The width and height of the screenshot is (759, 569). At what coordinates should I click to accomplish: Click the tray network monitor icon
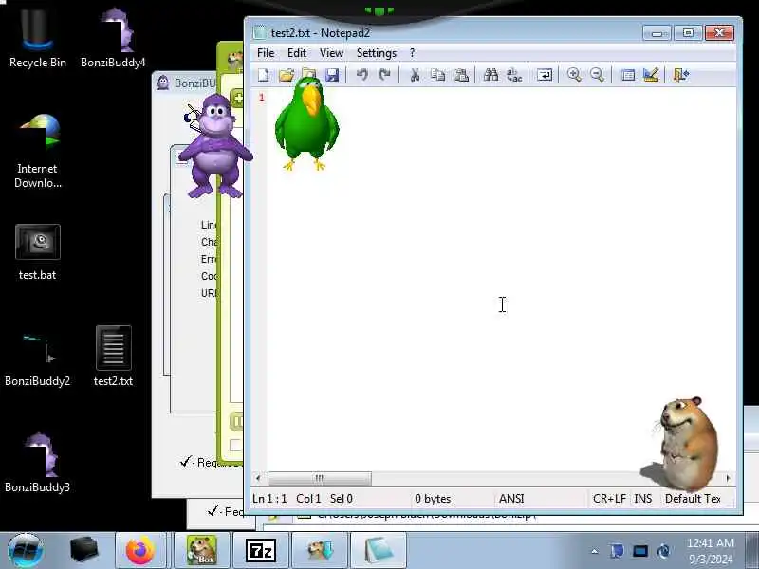coord(640,551)
